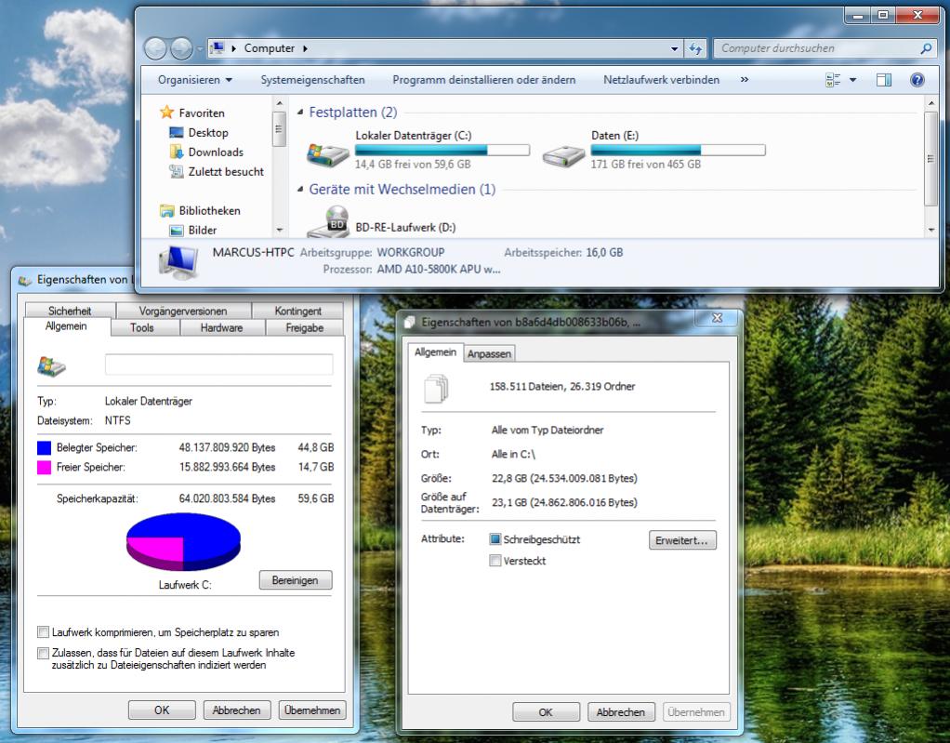Select the BD-RE-Laufwerk (D:) drive icon
This screenshot has width=950, height=743.
[329, 222]
